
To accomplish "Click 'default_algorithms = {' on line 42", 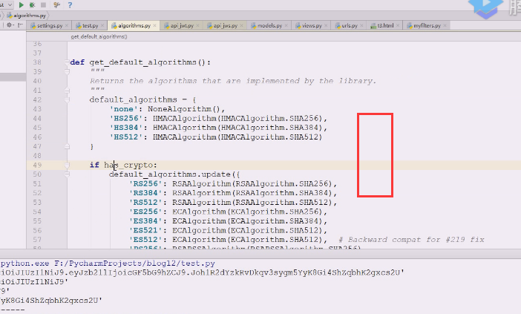I will [x=143, y=99].
